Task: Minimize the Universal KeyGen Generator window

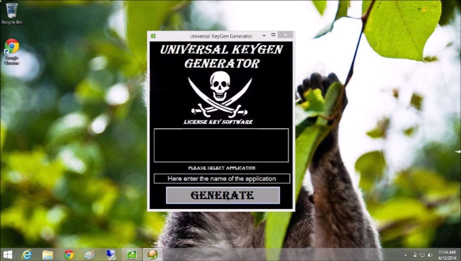Action: 264,35
